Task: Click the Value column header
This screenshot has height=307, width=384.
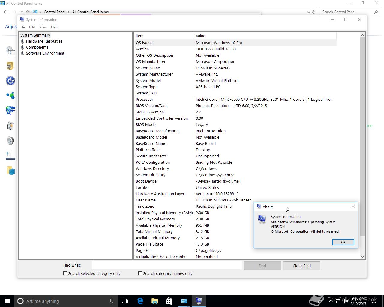Action: (265, 36)
